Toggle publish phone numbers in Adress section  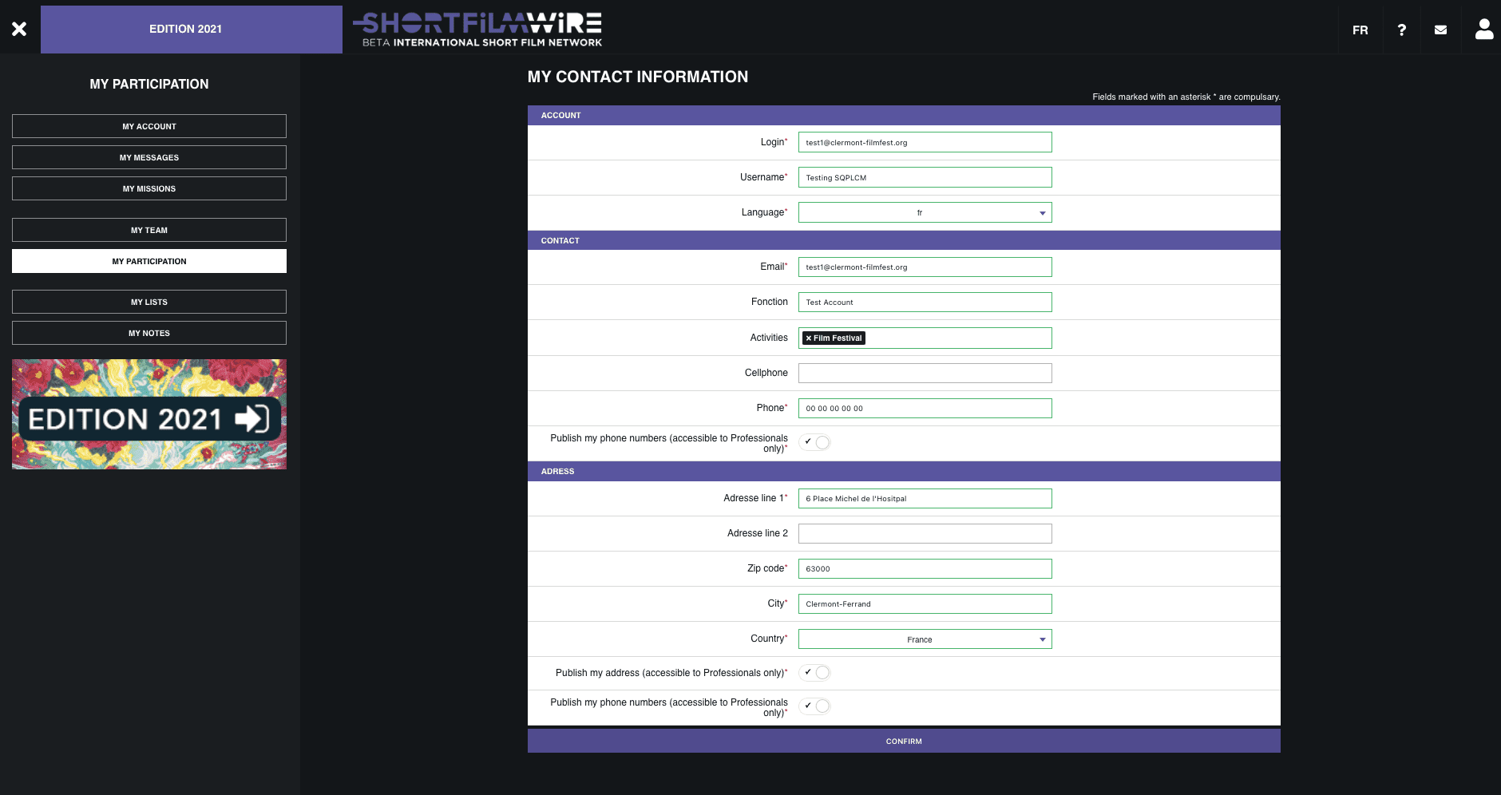pyautogui.click(x=814, y=706)
